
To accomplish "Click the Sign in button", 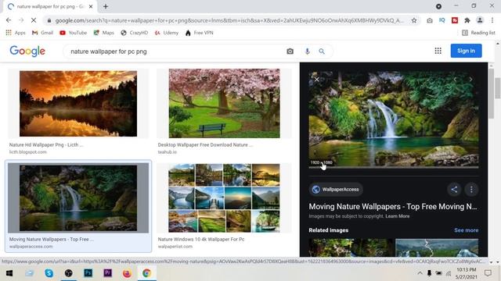I will click(467, 51).
